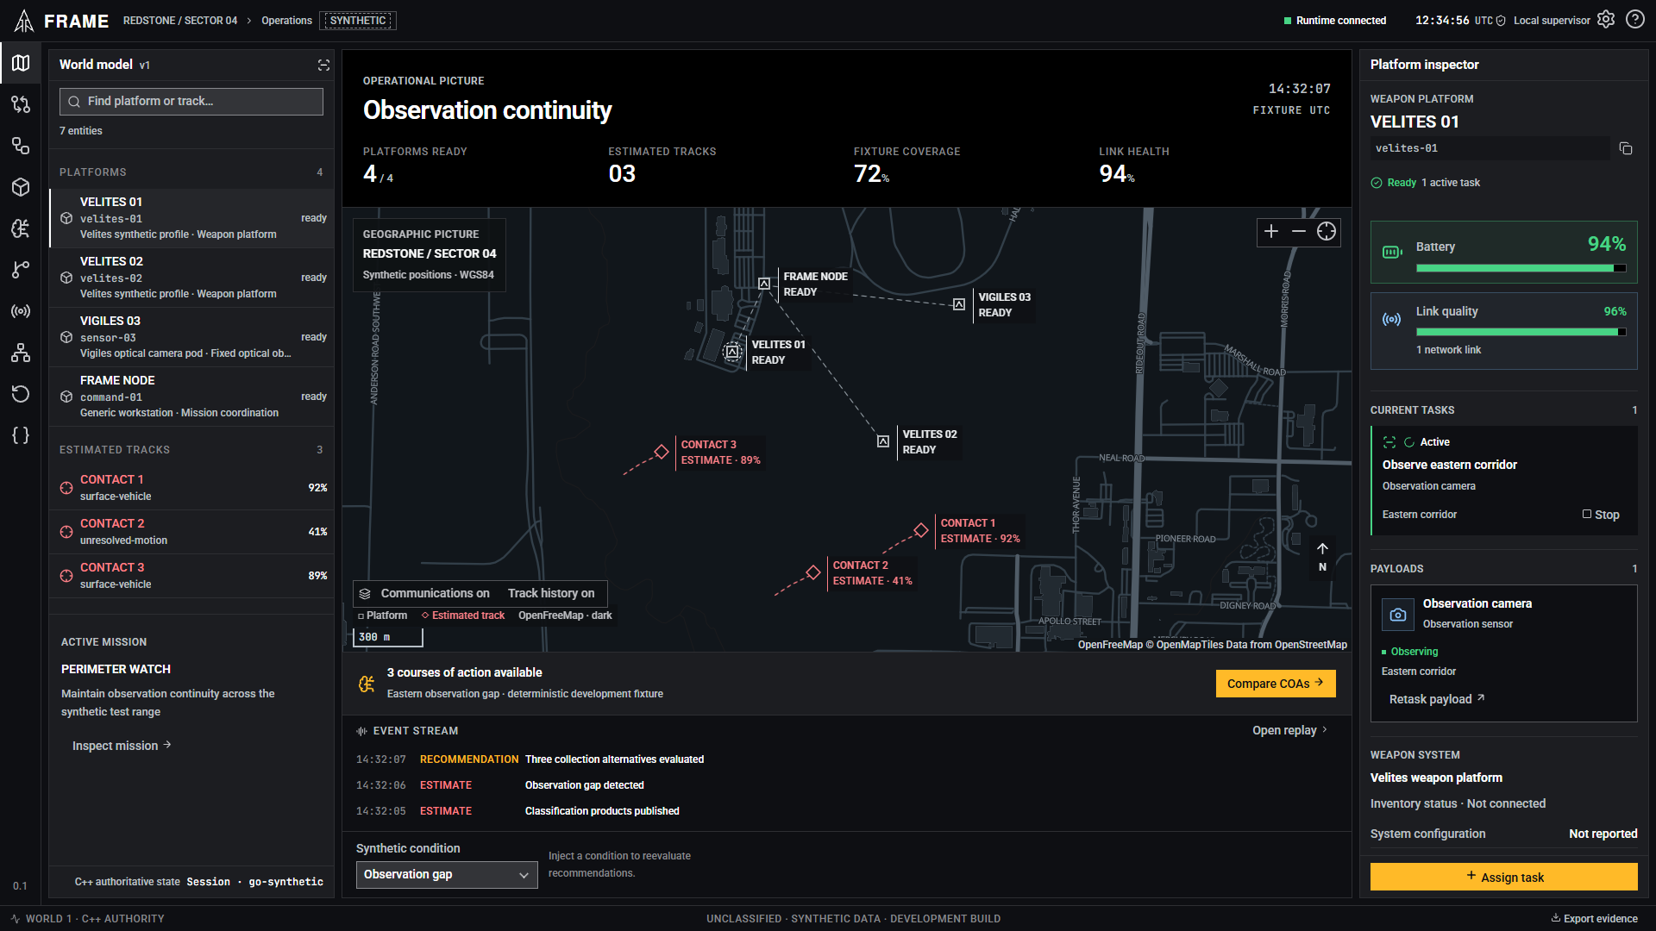Image resolution: width=1656 pixels, height=931 pixels.
Task: Open replay from event stream
Action: point(1289,730)
